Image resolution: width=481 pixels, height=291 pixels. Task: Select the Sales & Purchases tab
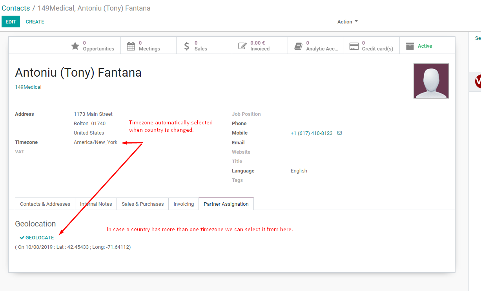(x=142, y=204)
